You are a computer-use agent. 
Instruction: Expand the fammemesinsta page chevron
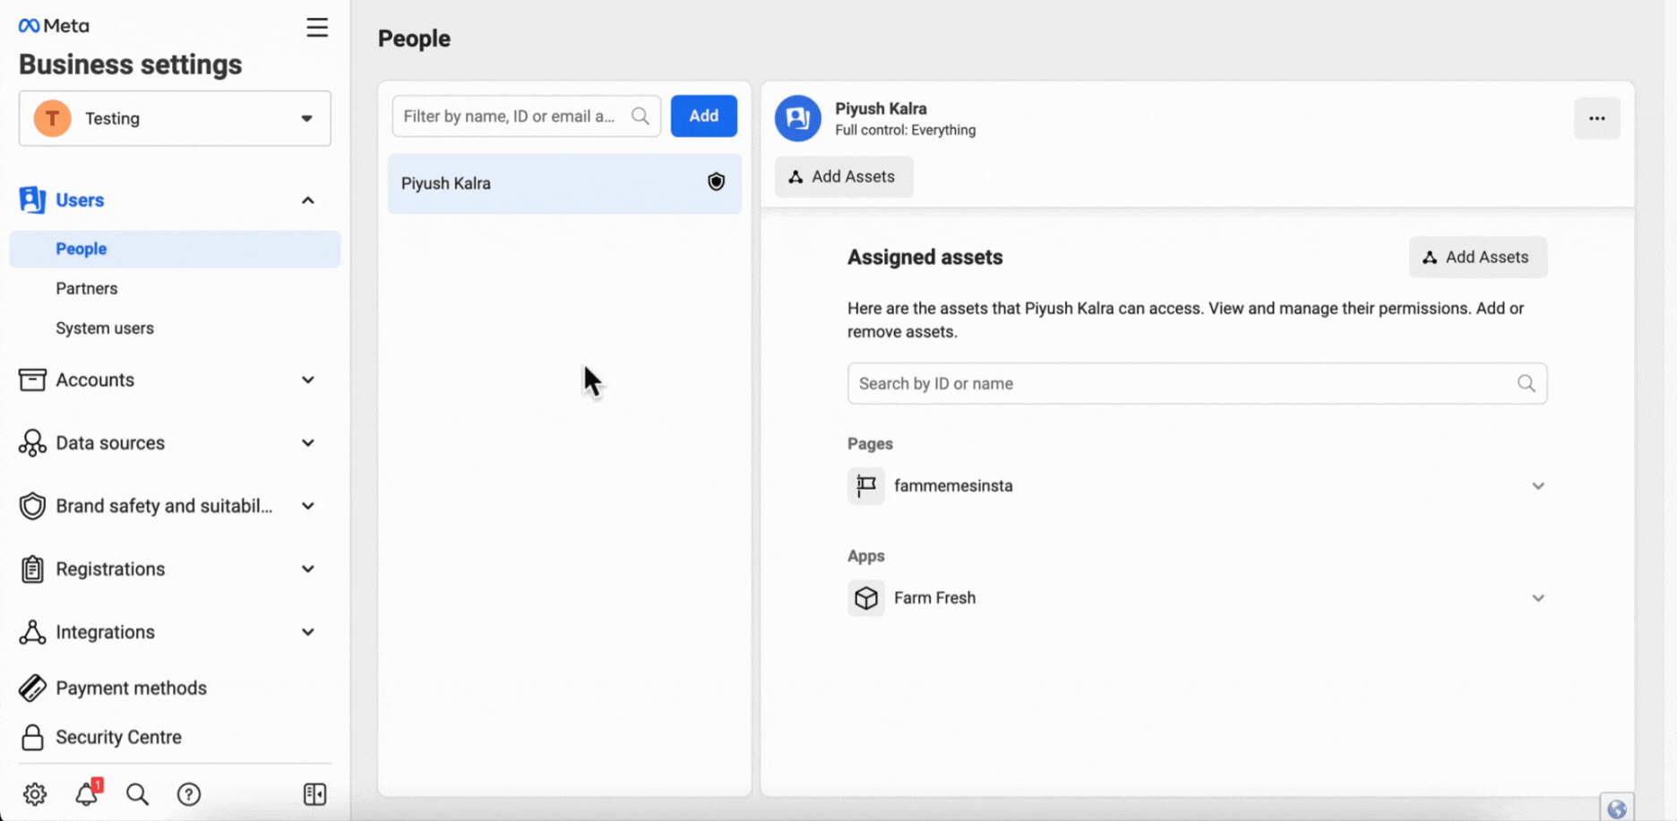click(x=1538, y=486)
